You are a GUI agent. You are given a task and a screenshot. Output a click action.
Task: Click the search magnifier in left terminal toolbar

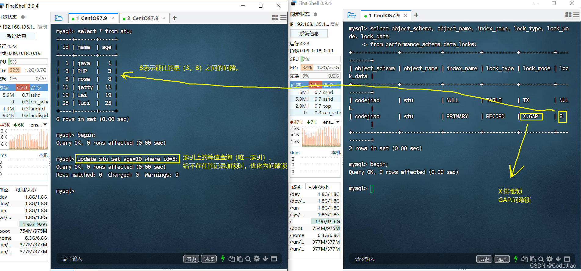pyautogui.click(x=248, y=259)
